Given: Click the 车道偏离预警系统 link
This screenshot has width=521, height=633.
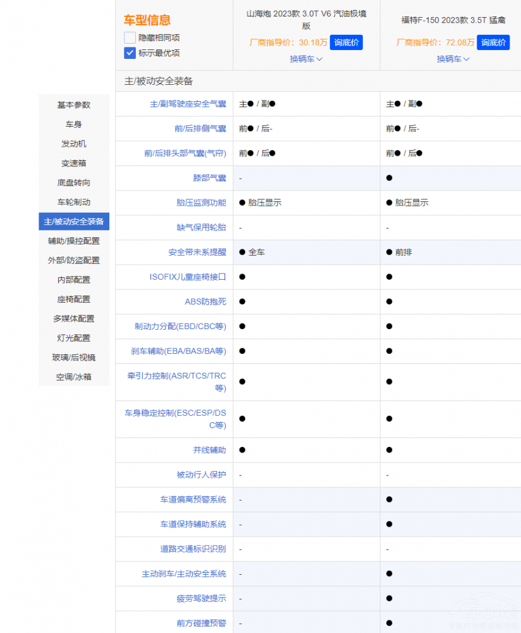Looking at the screenshot, I should 193,499.
